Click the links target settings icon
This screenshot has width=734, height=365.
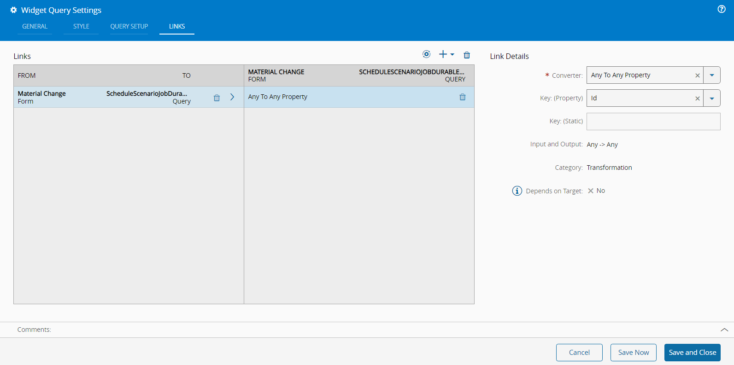pos(426,54)
